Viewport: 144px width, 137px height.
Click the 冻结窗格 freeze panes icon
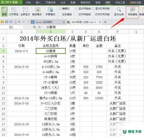tap(132, 9)
